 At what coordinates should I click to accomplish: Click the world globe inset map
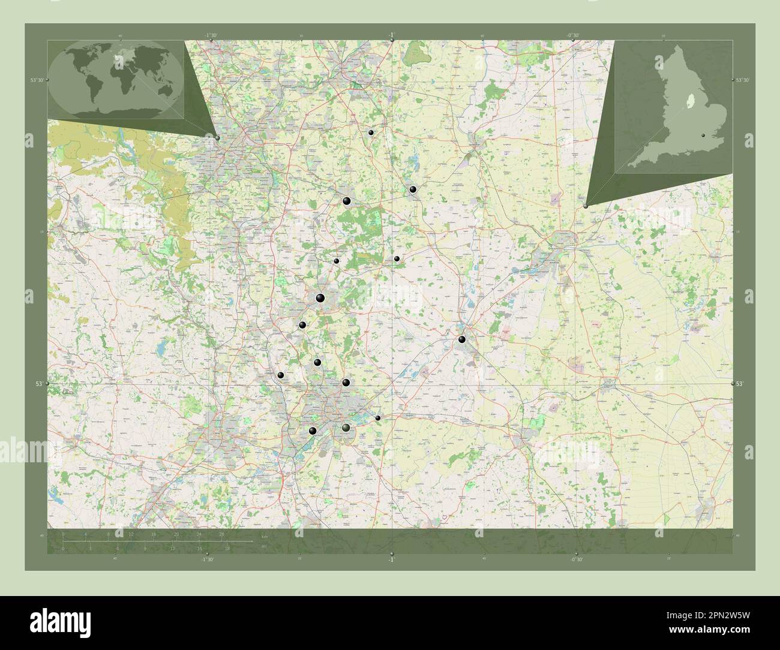tap(115, 79)
